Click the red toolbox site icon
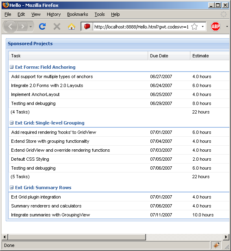 [x=87, y=26]
